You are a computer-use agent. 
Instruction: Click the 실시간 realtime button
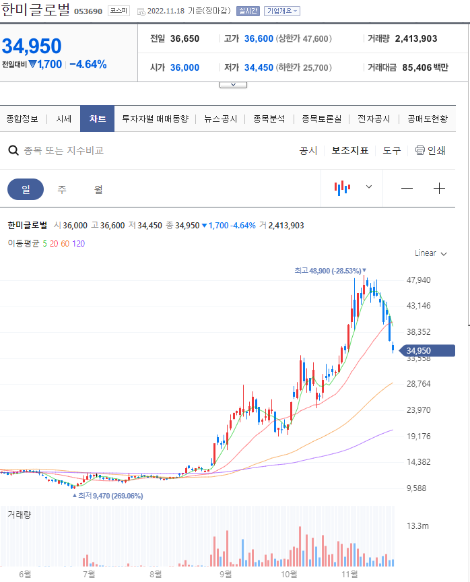(248, 11)
